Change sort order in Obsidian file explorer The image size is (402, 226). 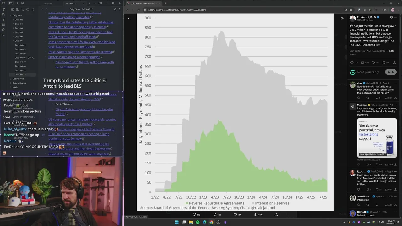(23, 9)
